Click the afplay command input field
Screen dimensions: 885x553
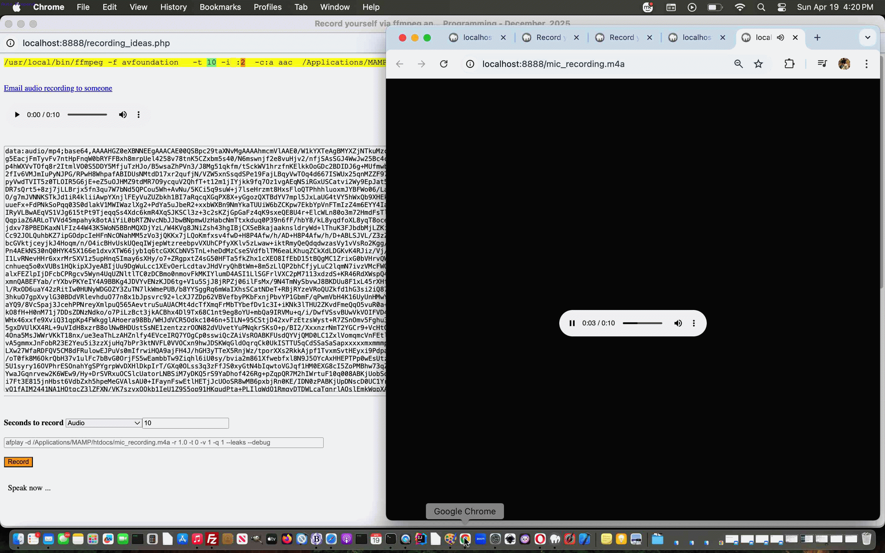163,442
